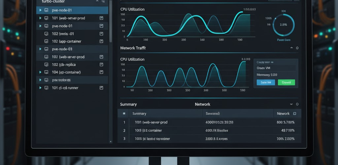Click the circle icon in Network Traffic header
This screenshot has height=165, width=338.
[297, 48]
